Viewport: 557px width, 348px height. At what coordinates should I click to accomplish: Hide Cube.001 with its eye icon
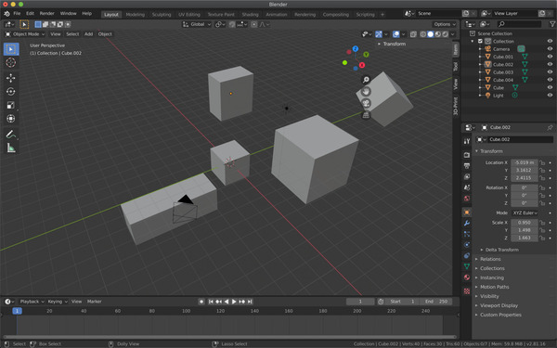tap(550, 57)
